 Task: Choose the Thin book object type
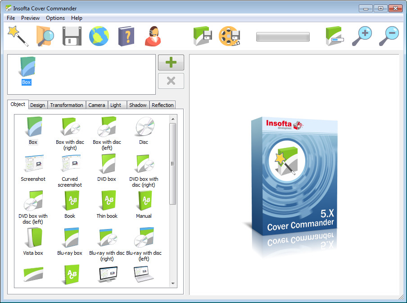pyautogui.click(x=107, y=205)
